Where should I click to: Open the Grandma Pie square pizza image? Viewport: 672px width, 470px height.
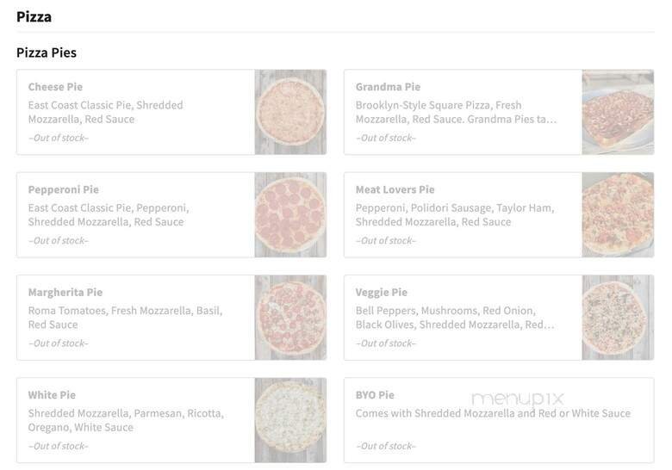click(x=618, y=112)
